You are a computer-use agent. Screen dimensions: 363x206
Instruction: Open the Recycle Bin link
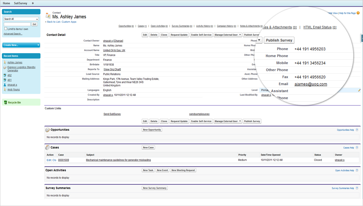click(14, 103)
